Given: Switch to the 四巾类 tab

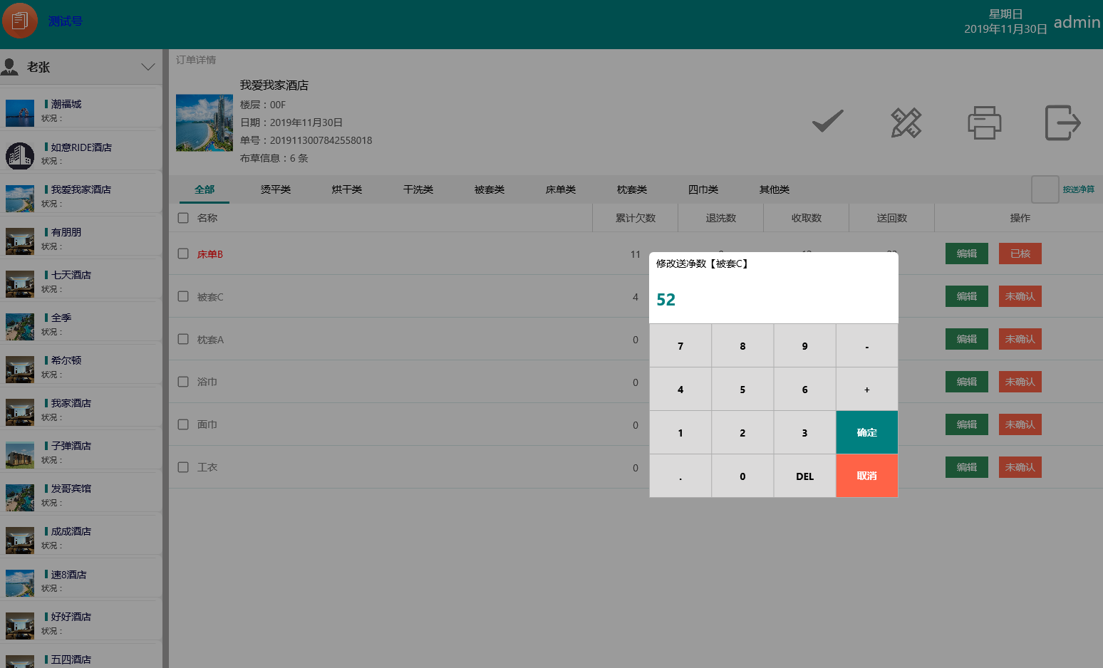Looking at the screenshot, I should [x=703, y=189].
